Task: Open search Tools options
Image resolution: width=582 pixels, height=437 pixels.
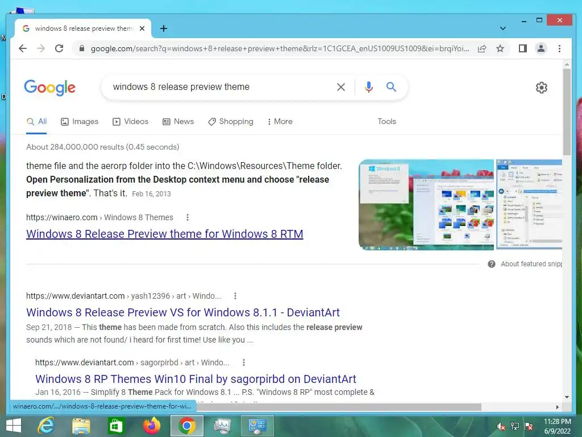Action: coord(386,122)
